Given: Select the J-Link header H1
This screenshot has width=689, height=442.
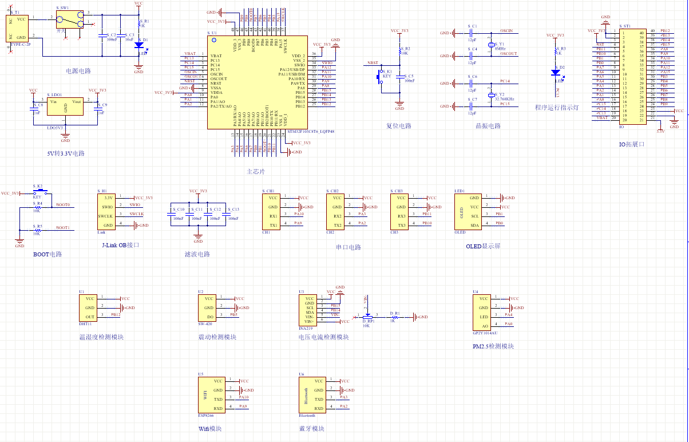Looking at the screenshot, I should pos(106,211).
